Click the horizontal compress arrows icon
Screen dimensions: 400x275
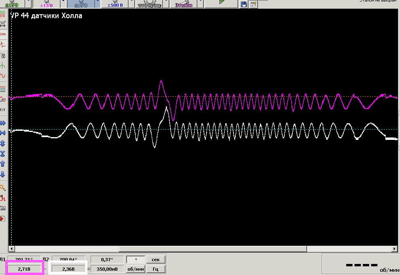pyautogui.click(x=3, y=133)
